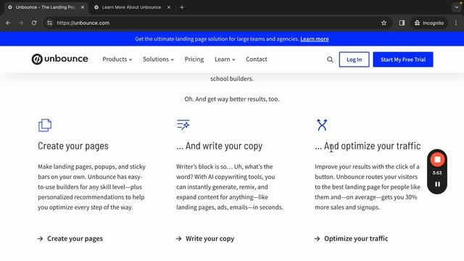Image resolution: width=464 pixels, height=261 pixels.
Task: Stop the screen recording with the red button
Action: tap(437, 159)
